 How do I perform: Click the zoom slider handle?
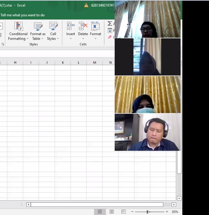tap(147, 212)
